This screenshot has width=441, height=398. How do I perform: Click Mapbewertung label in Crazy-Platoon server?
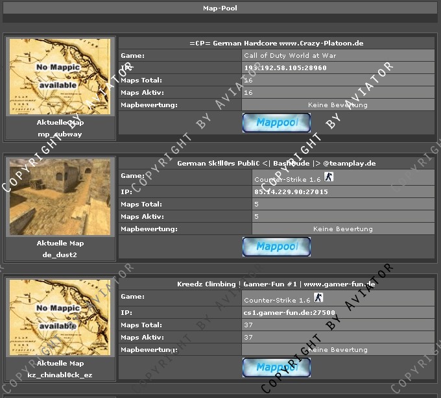click(149, 105)
